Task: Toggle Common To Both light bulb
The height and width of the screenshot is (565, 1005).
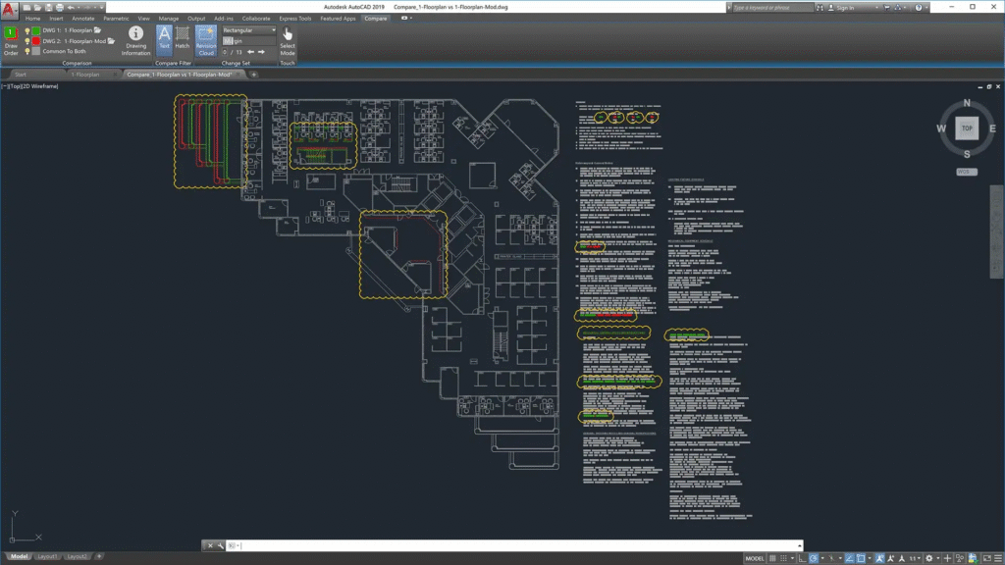Action: click(x=27, y=51)
